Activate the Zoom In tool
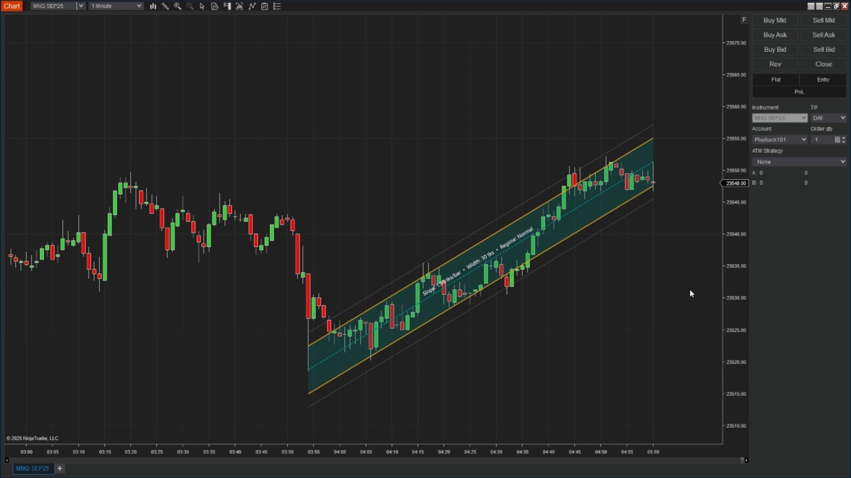The width and height of the screenshot is (851, 478). click(178, 7)
